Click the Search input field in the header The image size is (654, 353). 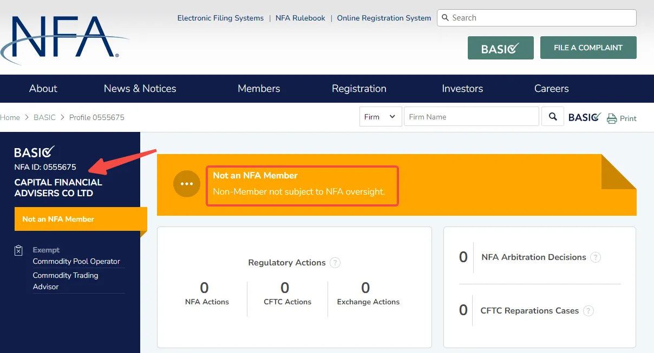point(537,18)
